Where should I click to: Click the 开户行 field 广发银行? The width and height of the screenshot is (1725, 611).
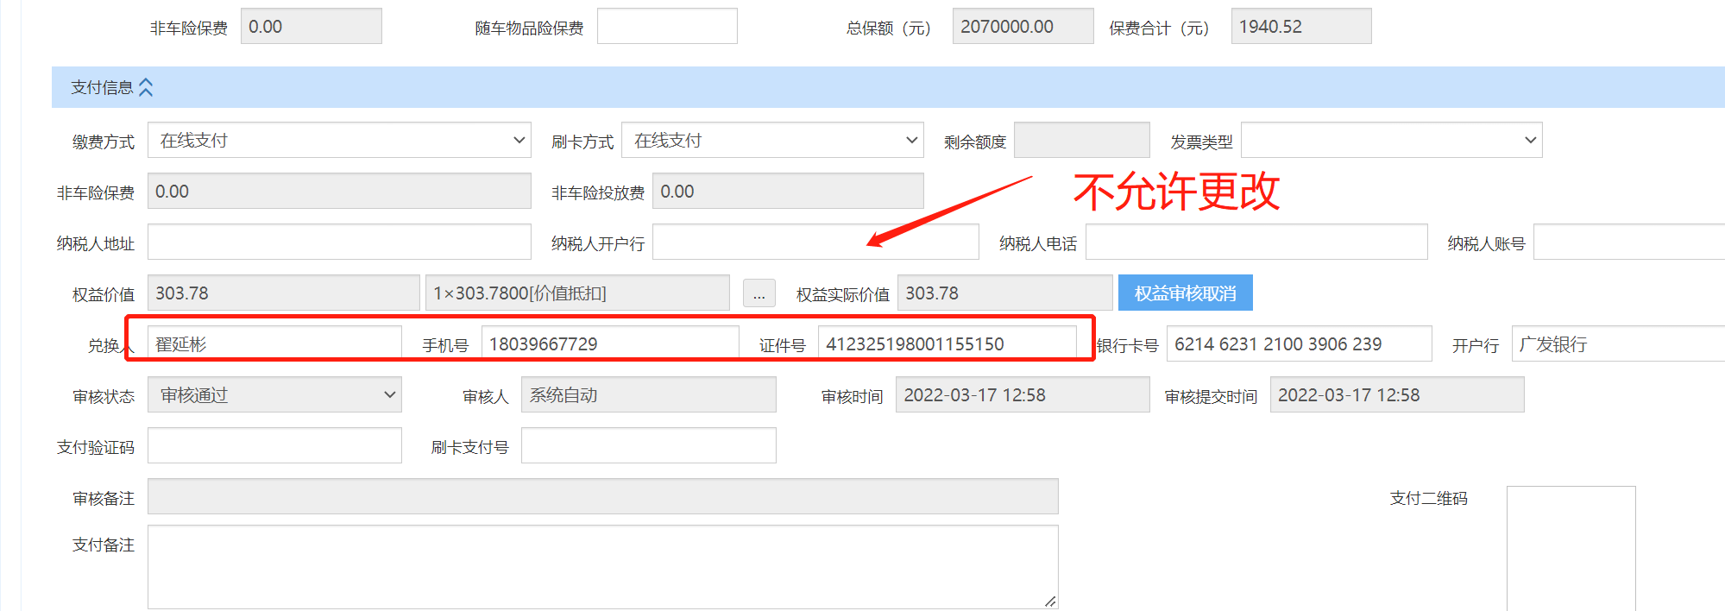(x=1618, y=343)
